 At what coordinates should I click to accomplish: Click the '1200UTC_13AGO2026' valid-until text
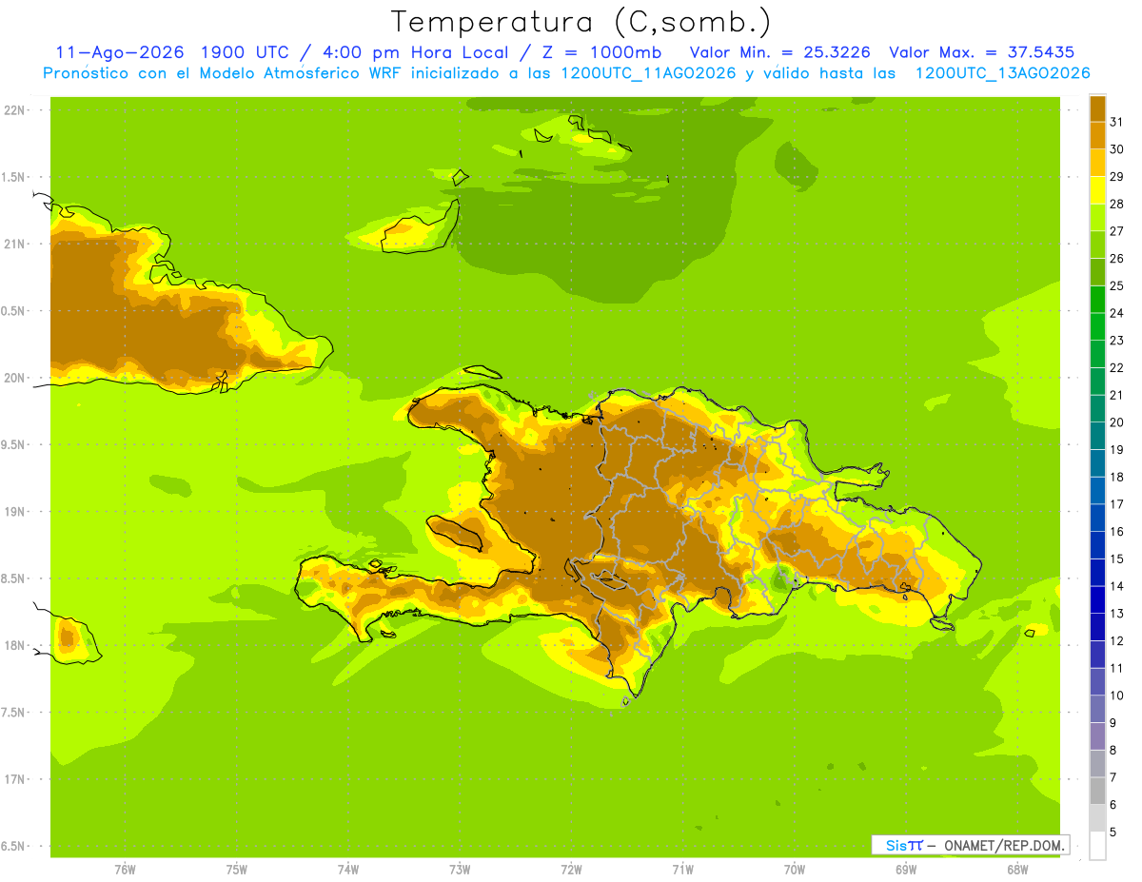[x=1002, y=73]
